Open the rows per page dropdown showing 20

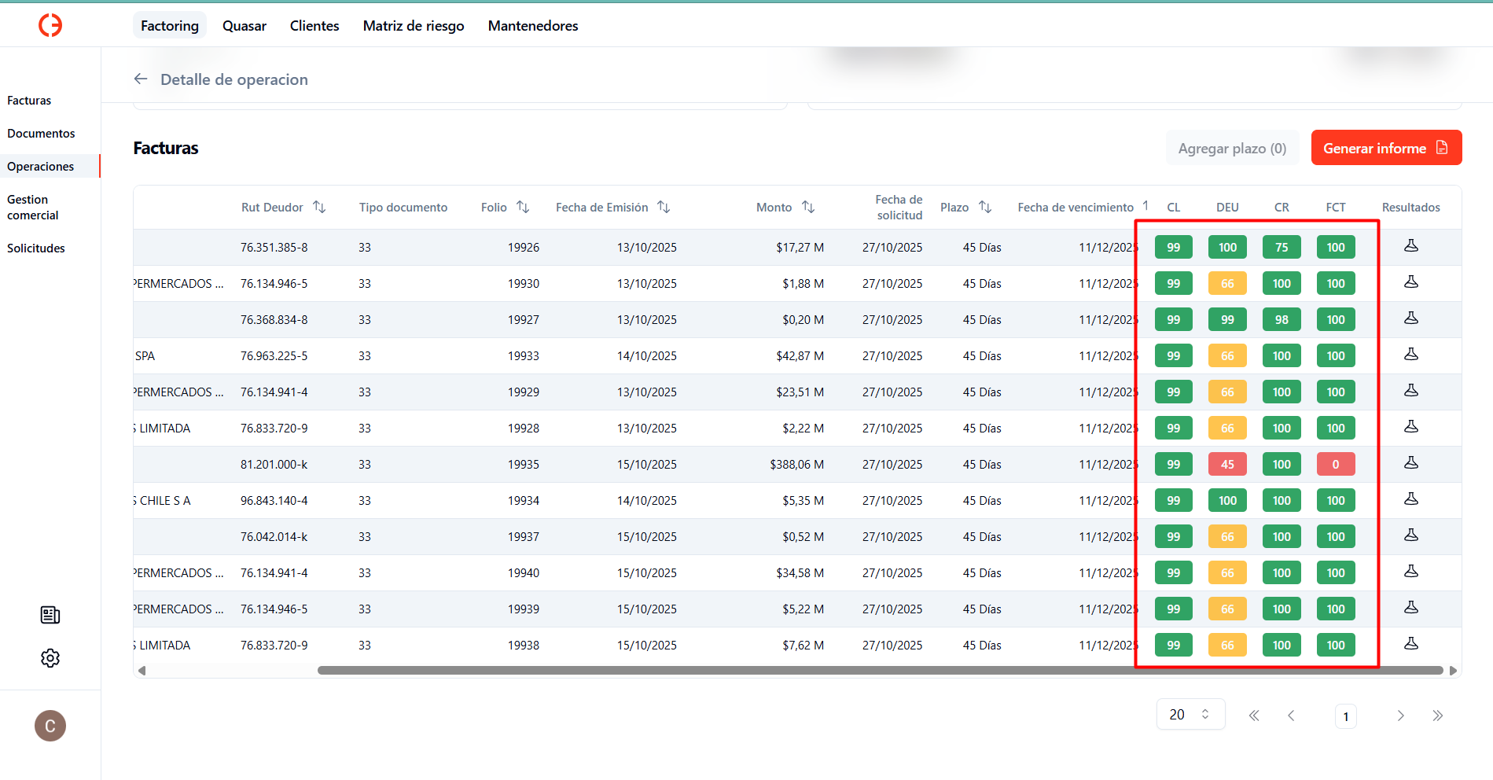1190,714
